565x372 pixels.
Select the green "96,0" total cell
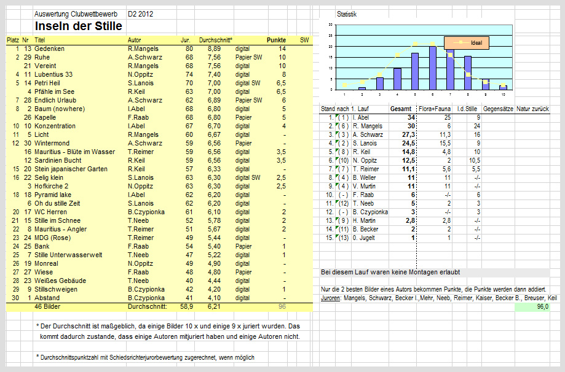(532, 307)
